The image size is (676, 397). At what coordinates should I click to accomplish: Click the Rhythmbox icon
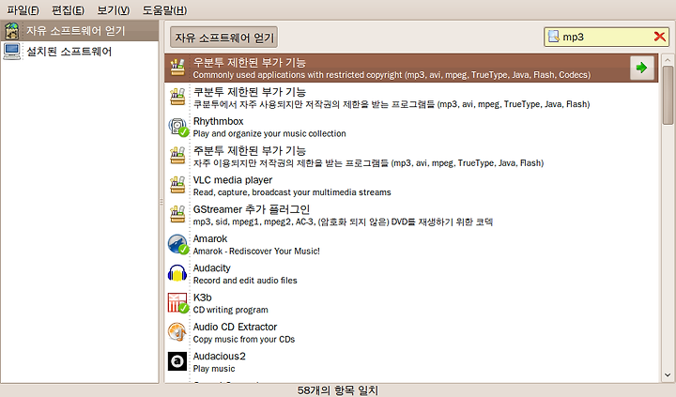coord(178,127)
